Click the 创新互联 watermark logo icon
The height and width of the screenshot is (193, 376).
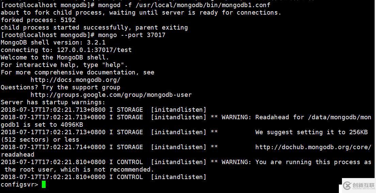(347, 186)
